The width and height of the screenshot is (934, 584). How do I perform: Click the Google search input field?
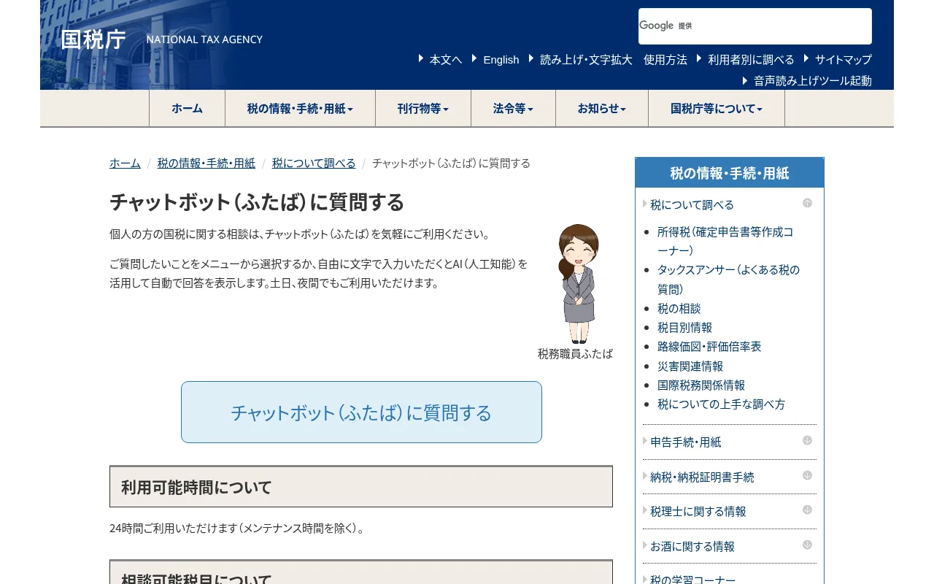[755, 26]
